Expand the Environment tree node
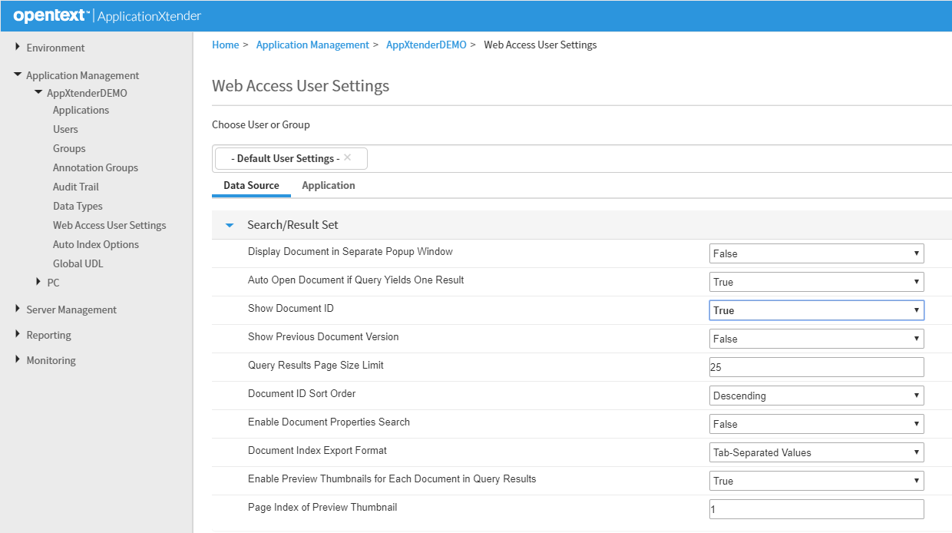Image resolution: width=952 pixels, height=533 pixels. click(18, 48)
